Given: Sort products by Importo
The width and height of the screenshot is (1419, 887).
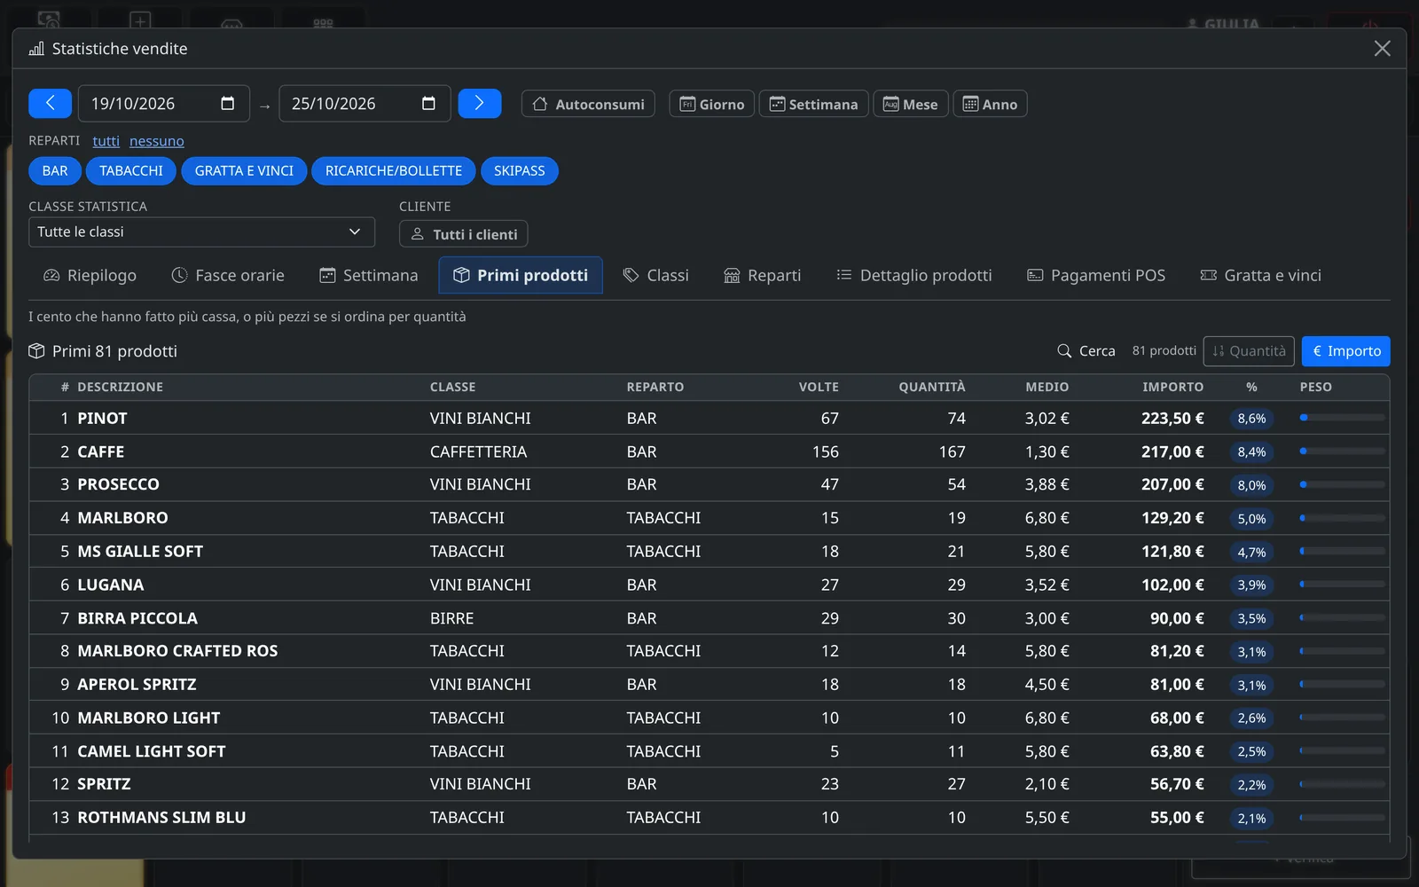Looking at the screenshot, I should pos(1346,351).
